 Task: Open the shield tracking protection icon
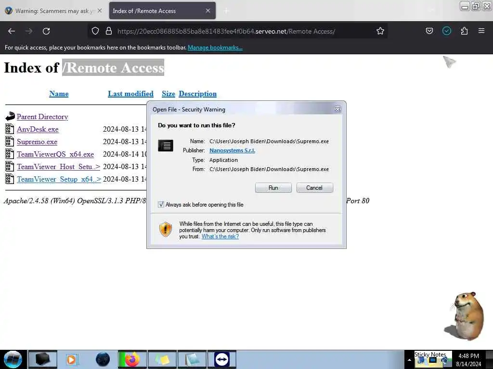[x=95, y=31]
